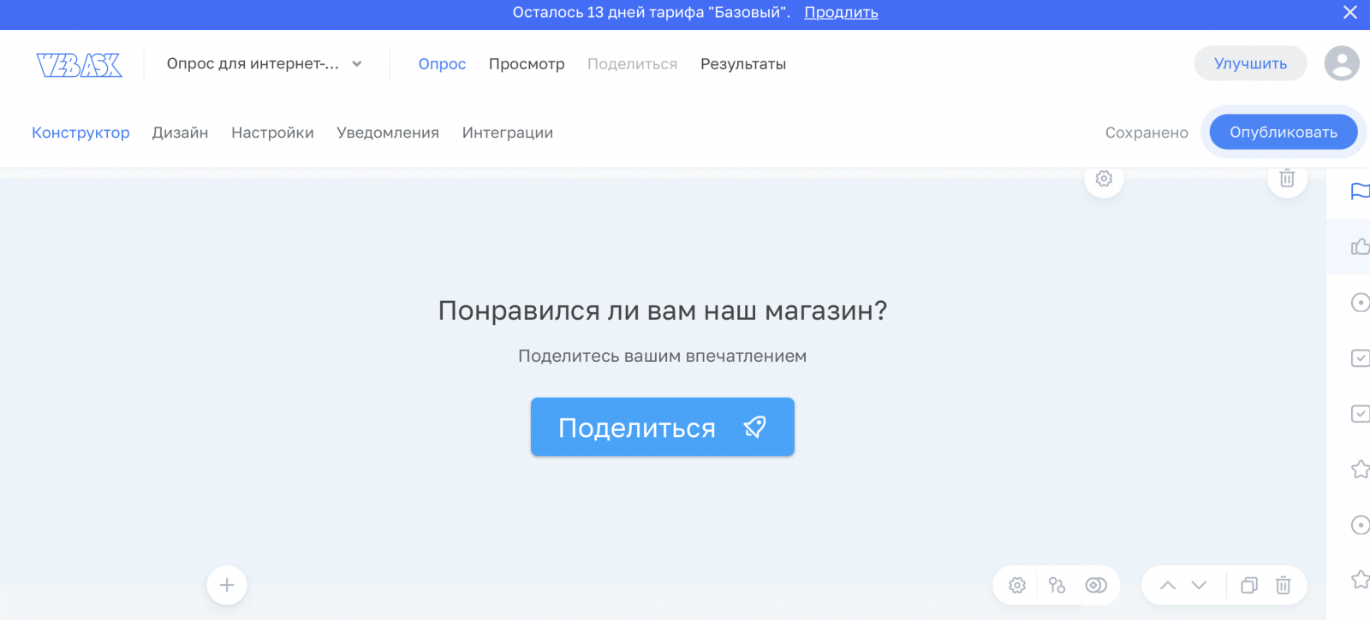The image size is (1370, 620).
Task: Switch to the Дизайн tab
Action: pyautogui.click(x=180, y=133)
